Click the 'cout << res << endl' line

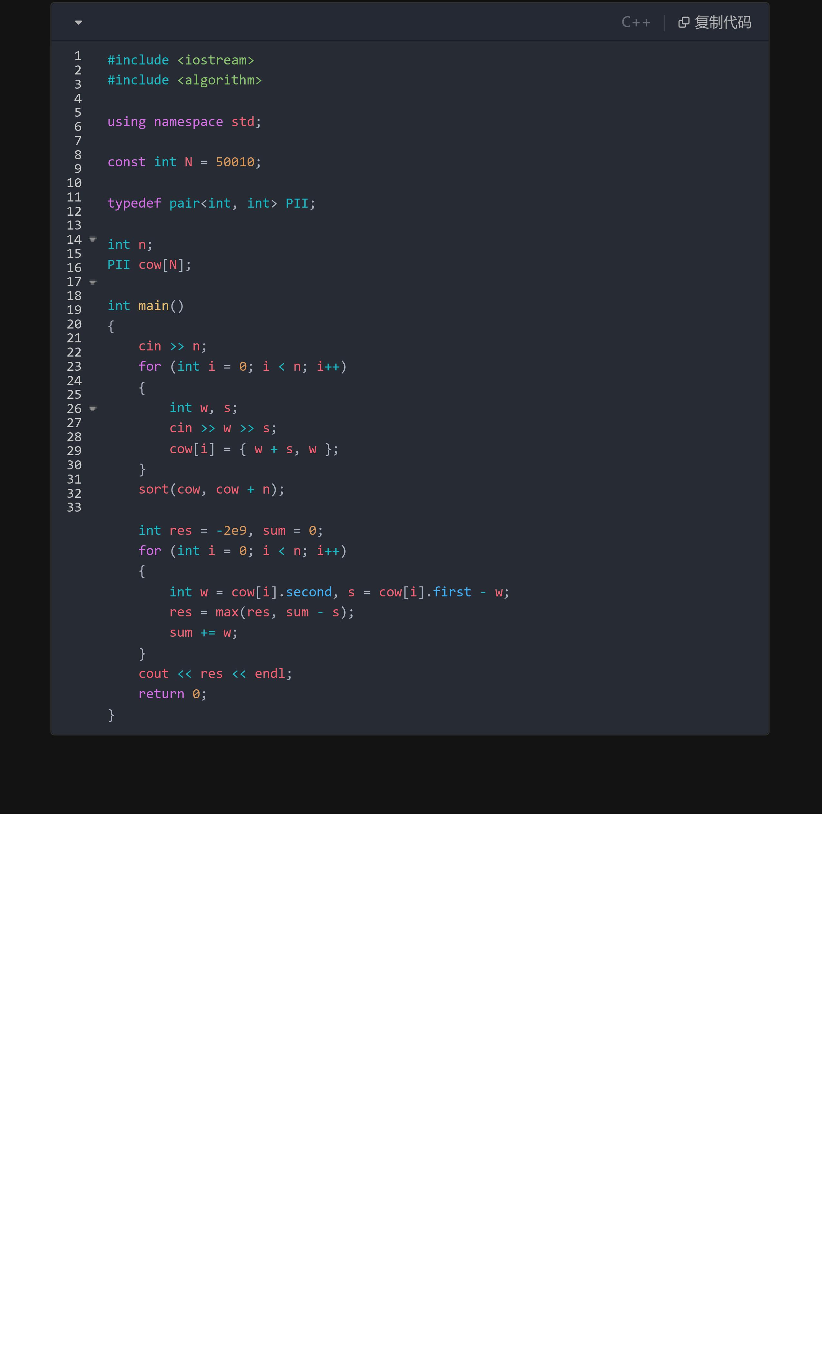pyautogui.click(x=215, y=674)
